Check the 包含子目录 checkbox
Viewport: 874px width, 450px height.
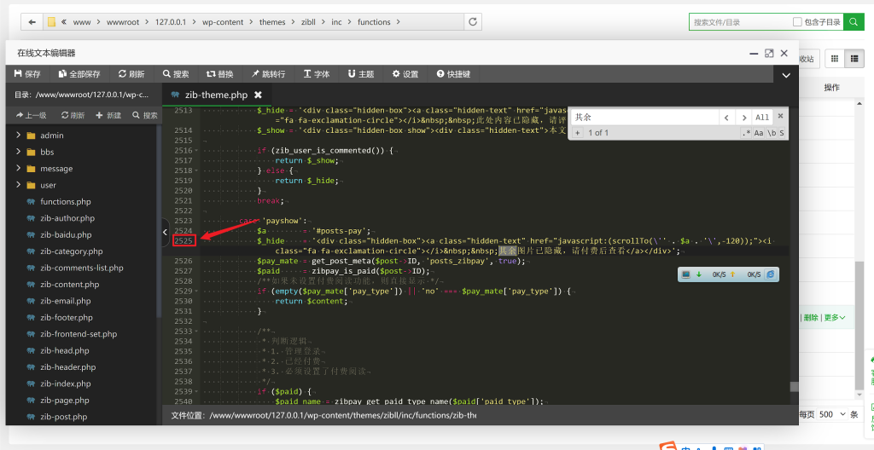click(x=797, y=22)
